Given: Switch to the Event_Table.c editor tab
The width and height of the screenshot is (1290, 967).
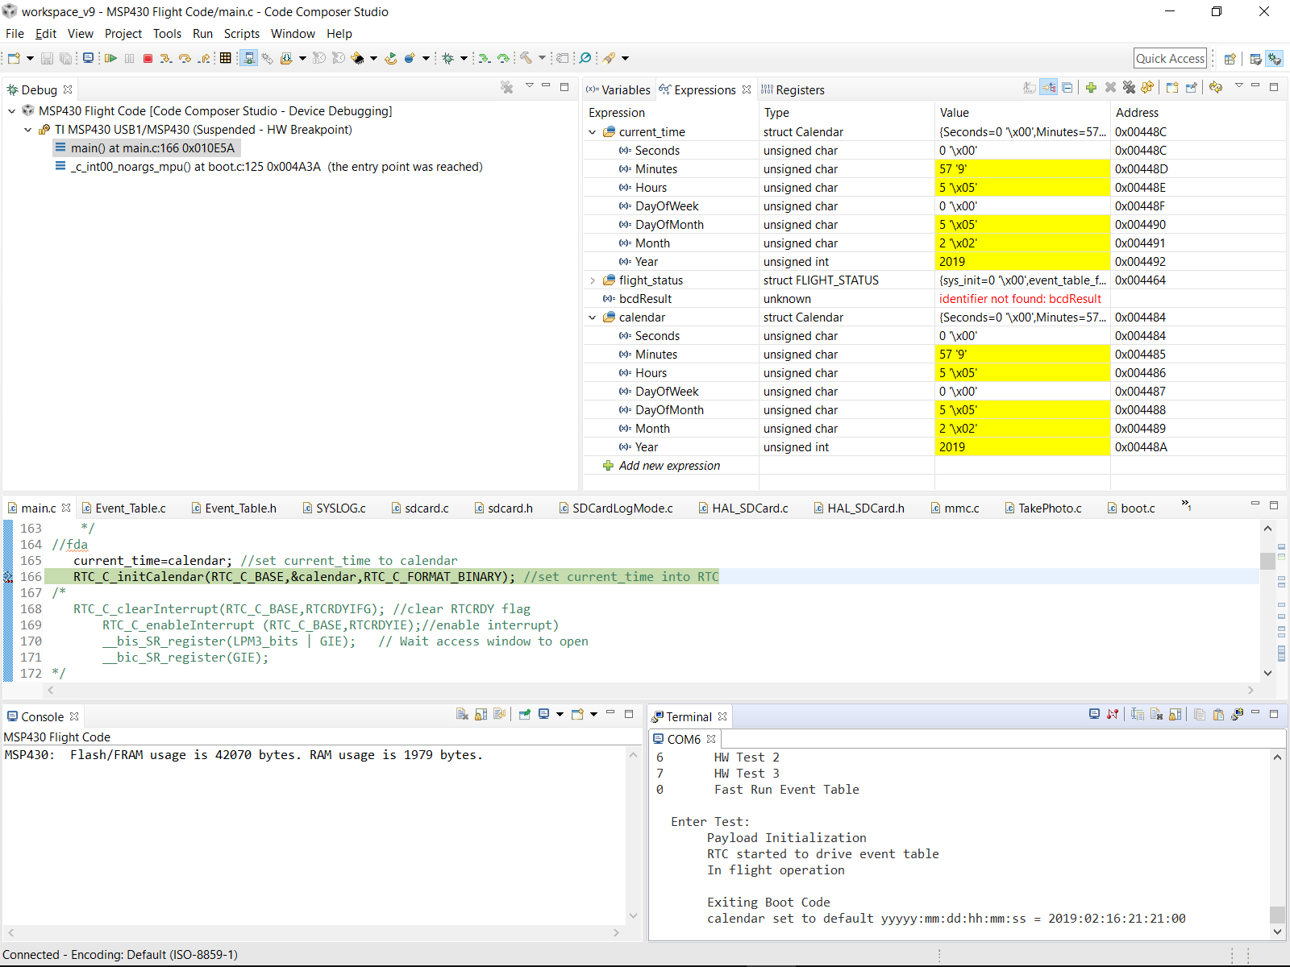Looking at the screenshot, I should (x=130, y=508).
